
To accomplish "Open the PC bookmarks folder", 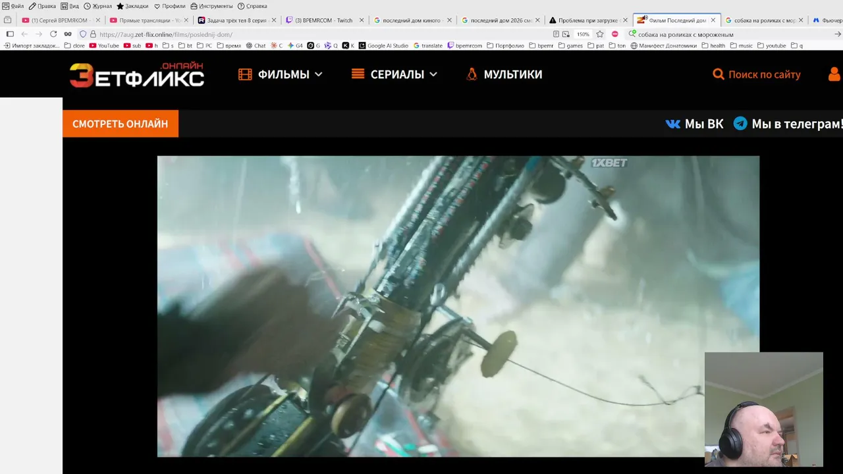I will point(204,45).
